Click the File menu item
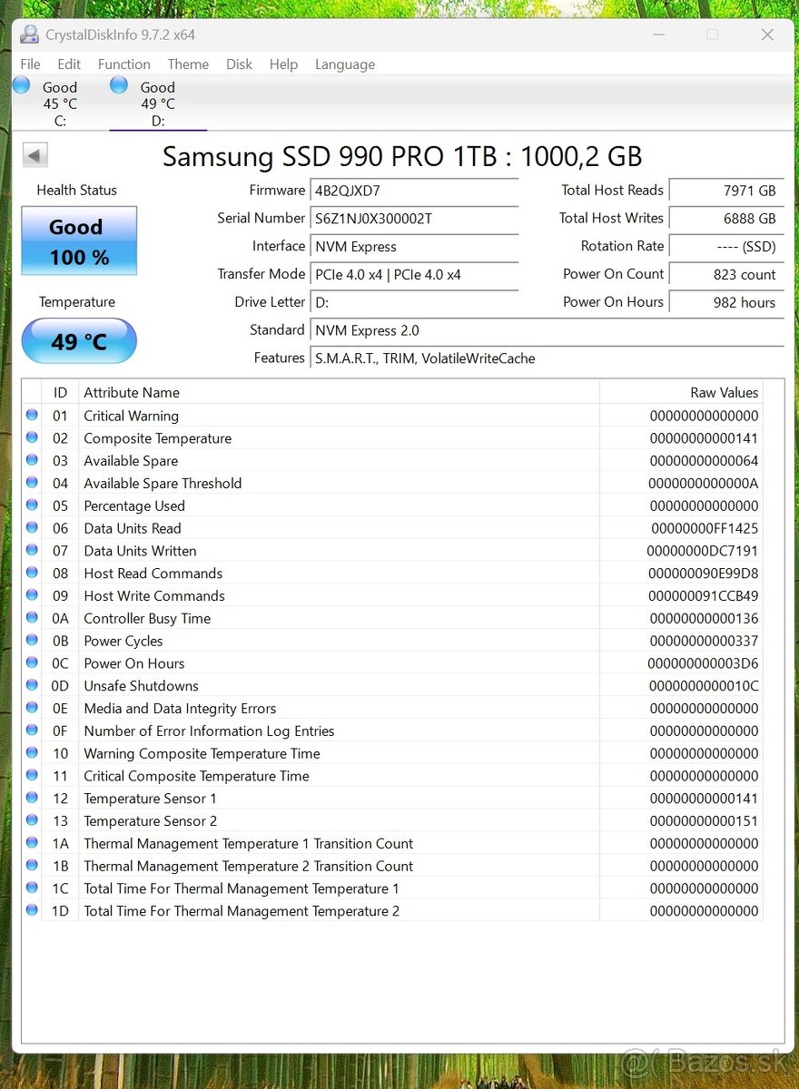The image size is (799, 1089). pyautogui.click(x=30, y=64)
